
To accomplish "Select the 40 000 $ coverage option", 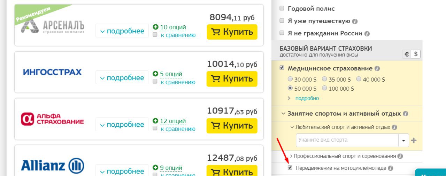I will click(358, 79).
